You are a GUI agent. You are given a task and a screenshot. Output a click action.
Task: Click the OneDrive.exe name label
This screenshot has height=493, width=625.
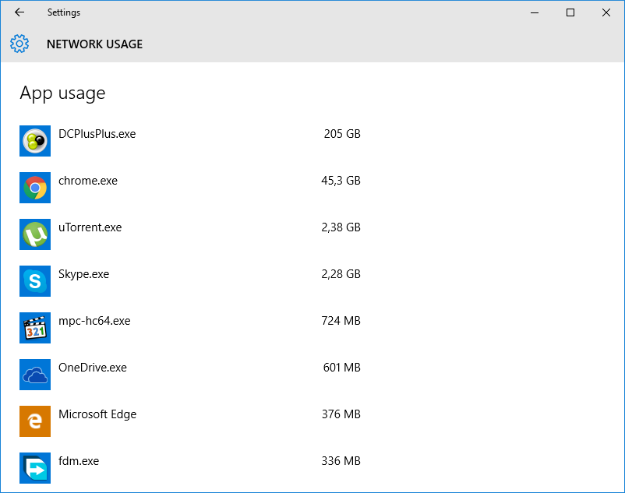pos(92,368)
